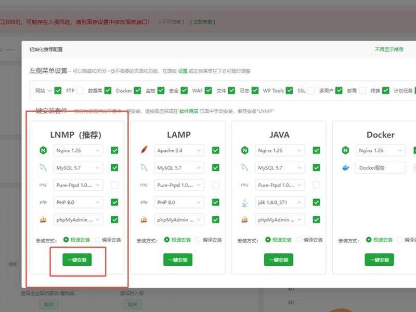Enable Pure-Ftpd checkbox in LAMP card
Viewport: 416px width, 312px height.
[x=215, y=185]
